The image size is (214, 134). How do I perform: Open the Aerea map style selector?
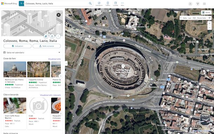tap(206, 13)
